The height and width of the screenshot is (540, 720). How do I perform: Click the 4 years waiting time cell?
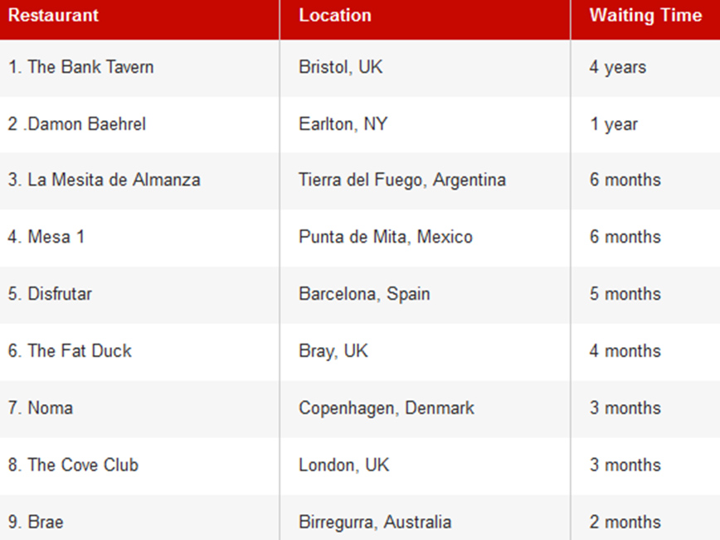coord(617,67)
